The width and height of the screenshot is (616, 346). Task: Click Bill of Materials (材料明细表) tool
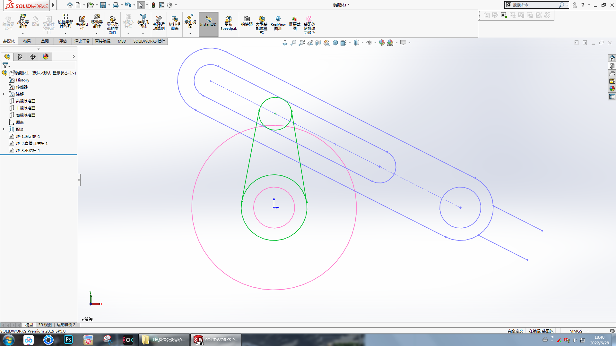point(175,23)
